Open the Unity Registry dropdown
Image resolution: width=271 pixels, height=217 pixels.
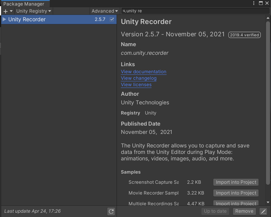click(33, 11)
